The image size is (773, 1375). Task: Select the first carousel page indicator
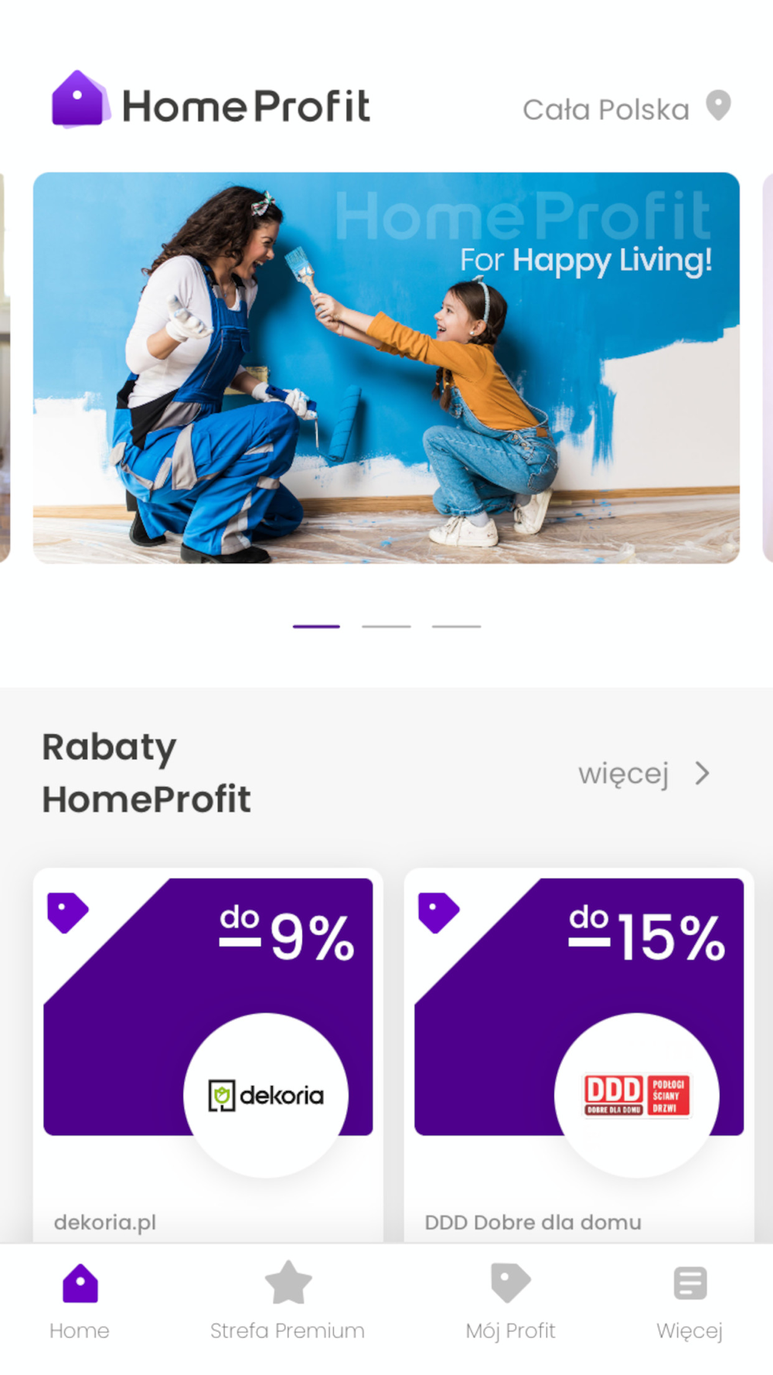316,626
